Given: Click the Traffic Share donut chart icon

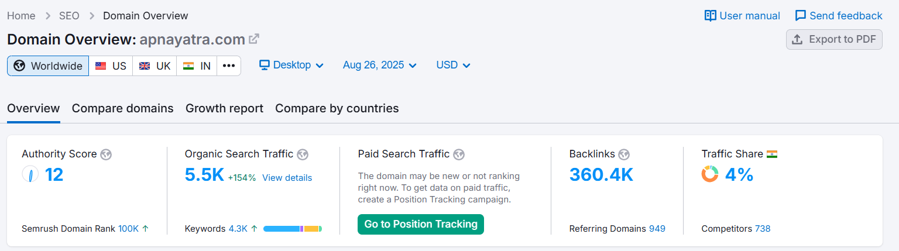Looking at the screenshot, I should pyautogui.click(x=710, y=174).
